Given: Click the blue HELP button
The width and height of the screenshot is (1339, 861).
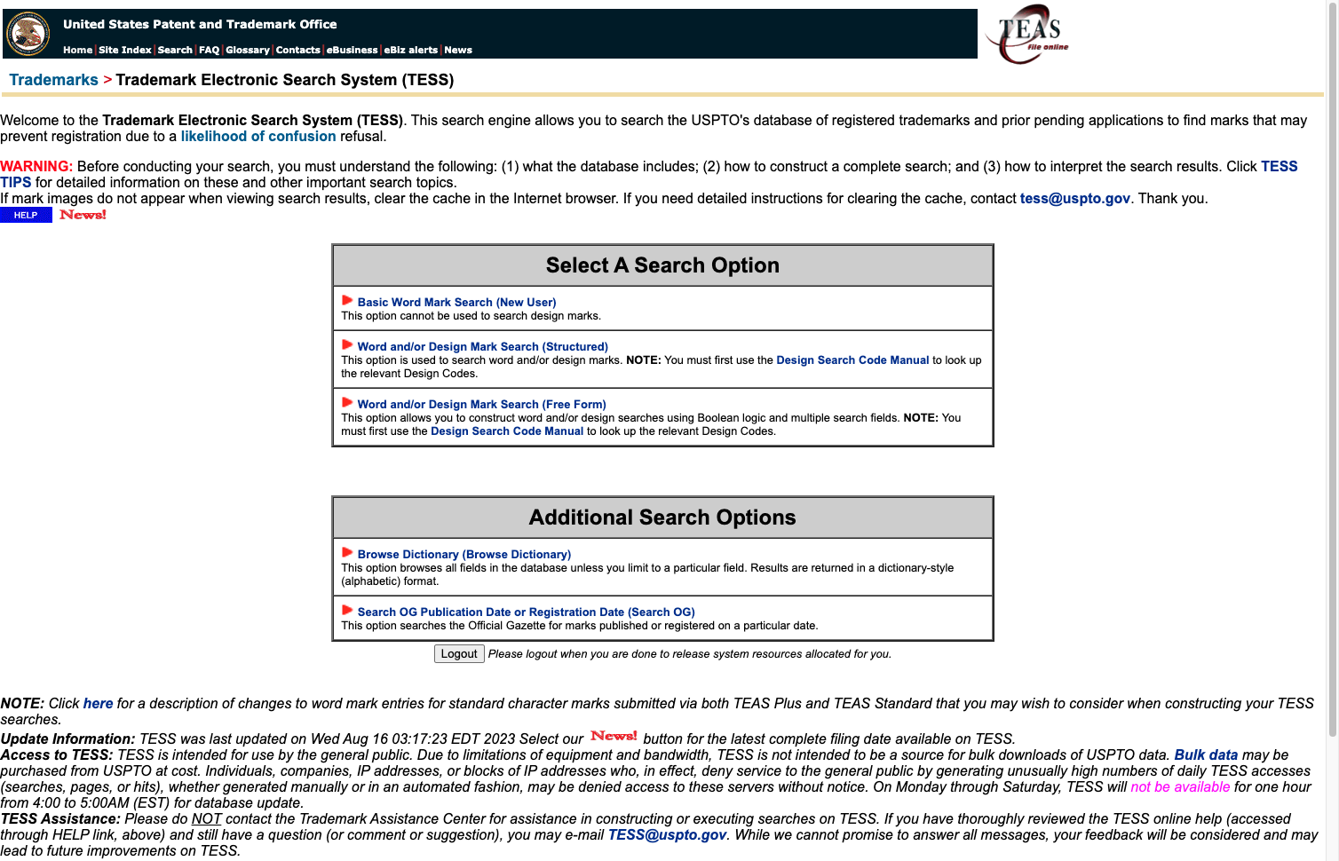Looking at the screenshot, I should pyautogui.click(x=26, y=215).
